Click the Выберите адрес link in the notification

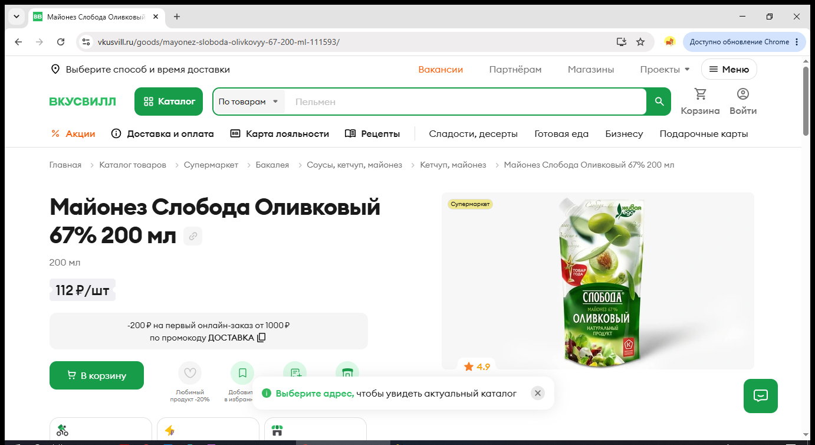[315, 394]
